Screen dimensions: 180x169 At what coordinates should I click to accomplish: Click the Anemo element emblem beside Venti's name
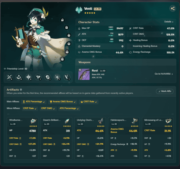(x=79, y=10)
